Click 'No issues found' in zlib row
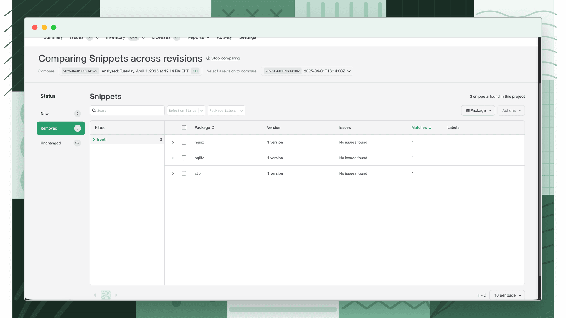Image resolution: width=566 pixels, height=318 pixels. 353,173
